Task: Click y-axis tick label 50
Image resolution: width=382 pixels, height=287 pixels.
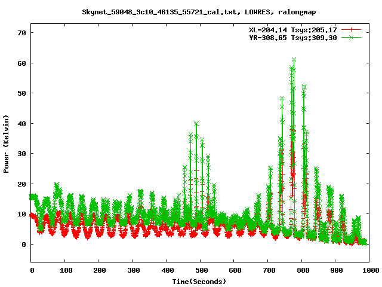Action: tap(21, 93)
